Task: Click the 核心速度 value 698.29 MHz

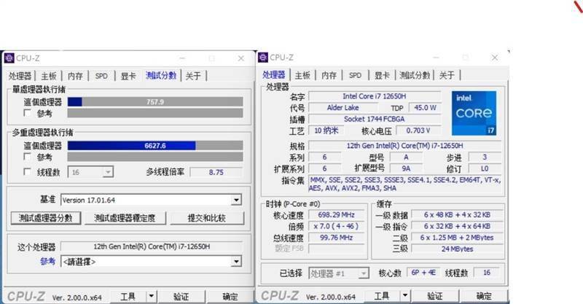Action: click(337, 215)
